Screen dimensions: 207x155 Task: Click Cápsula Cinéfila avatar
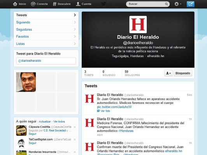click(21, 131)
